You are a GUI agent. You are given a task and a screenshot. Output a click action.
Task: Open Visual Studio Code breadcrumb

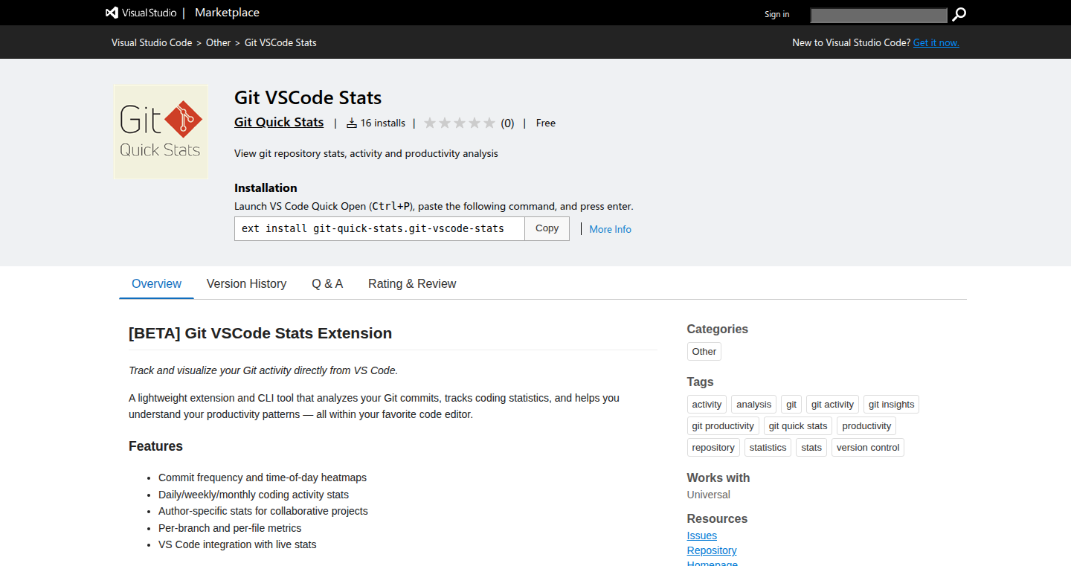(152, 42)
